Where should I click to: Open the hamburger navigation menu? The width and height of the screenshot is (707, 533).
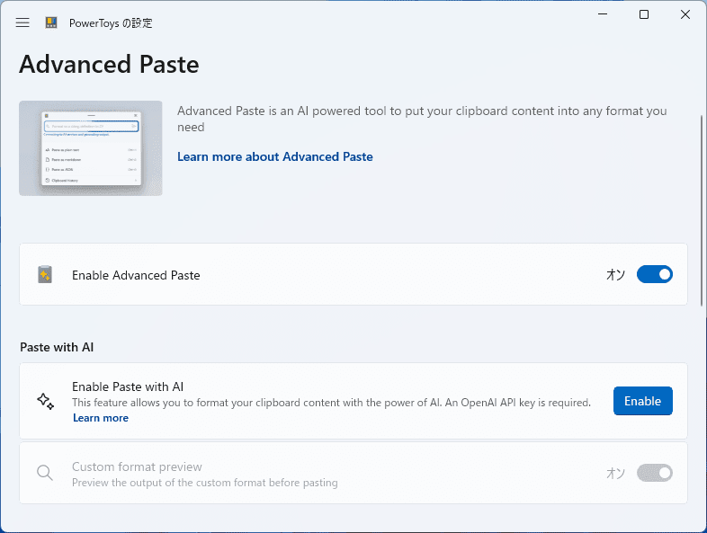coord(22,22)
